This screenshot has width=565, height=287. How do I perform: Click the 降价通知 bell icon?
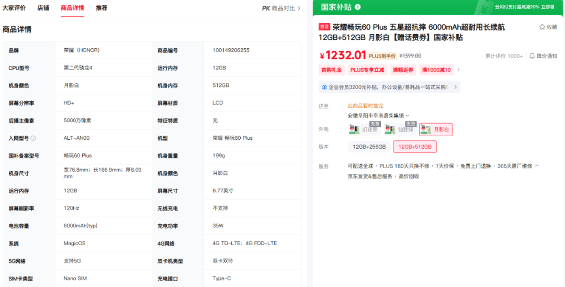[532, 56]
